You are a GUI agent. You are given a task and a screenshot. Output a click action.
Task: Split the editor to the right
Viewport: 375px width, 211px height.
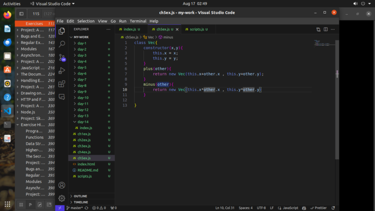tap(326, 29)
